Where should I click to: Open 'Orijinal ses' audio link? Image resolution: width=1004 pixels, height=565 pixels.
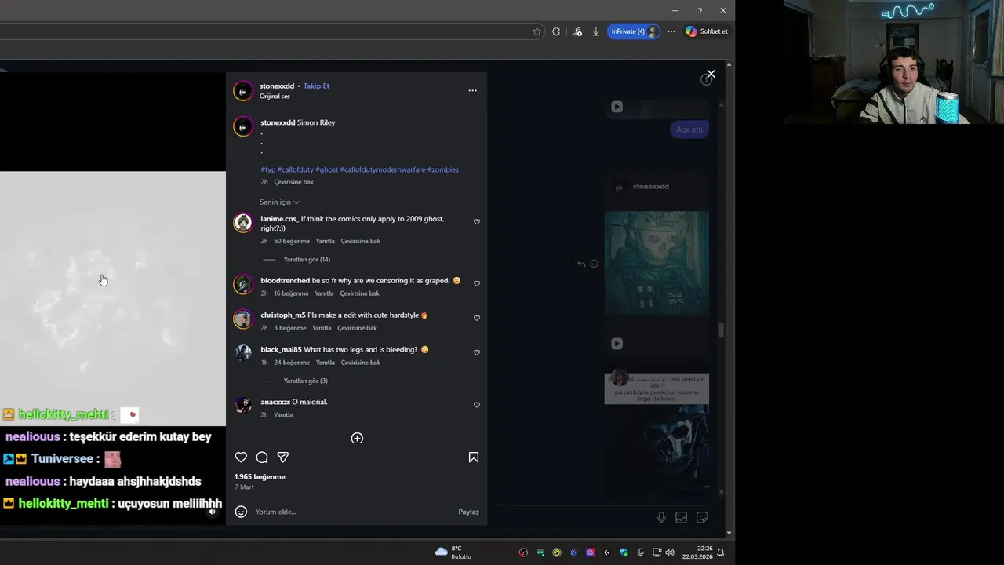point(275,96)
